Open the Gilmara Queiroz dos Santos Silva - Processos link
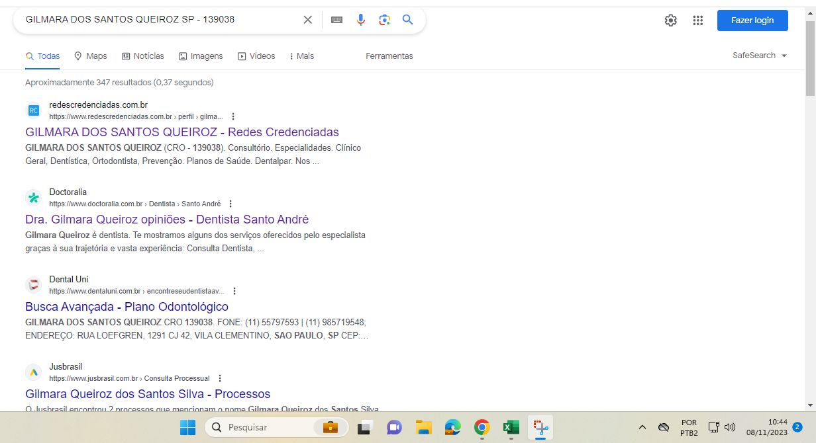This screenshot has width=816, height=443. point(148,394)
